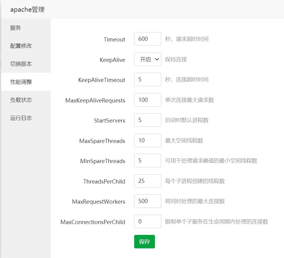Click the KeepAliveTimeout input field
This screenshot has height=258, width=284.
pos(148,79)
